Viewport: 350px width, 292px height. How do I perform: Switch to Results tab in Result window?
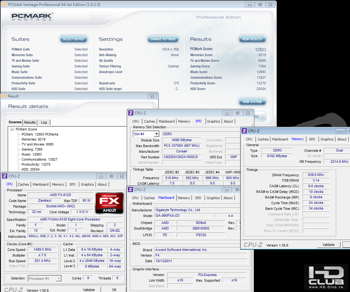click(30, 122)
